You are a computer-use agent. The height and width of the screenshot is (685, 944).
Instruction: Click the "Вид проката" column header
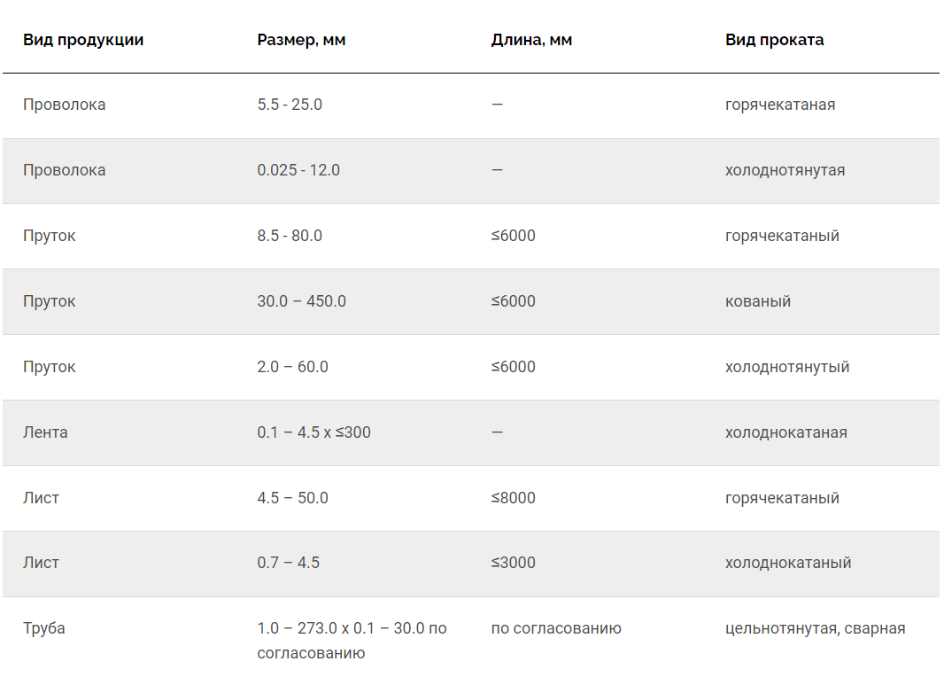click(x=774, y=40)
